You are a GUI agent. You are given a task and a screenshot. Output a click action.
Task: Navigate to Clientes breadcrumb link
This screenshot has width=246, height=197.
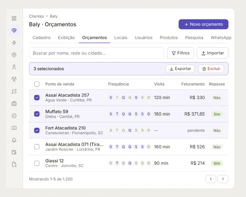point(36,16)
